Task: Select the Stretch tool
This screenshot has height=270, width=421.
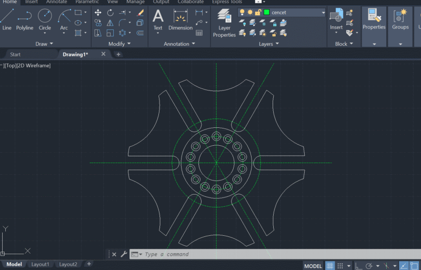Action: (x=98, y=33)
